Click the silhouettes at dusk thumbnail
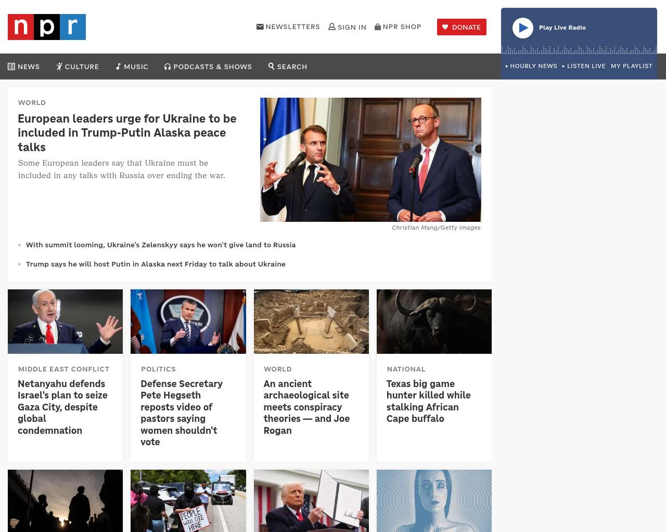This screenshot has height=532, width=666. pyautogui.click(x=65, y=501)
